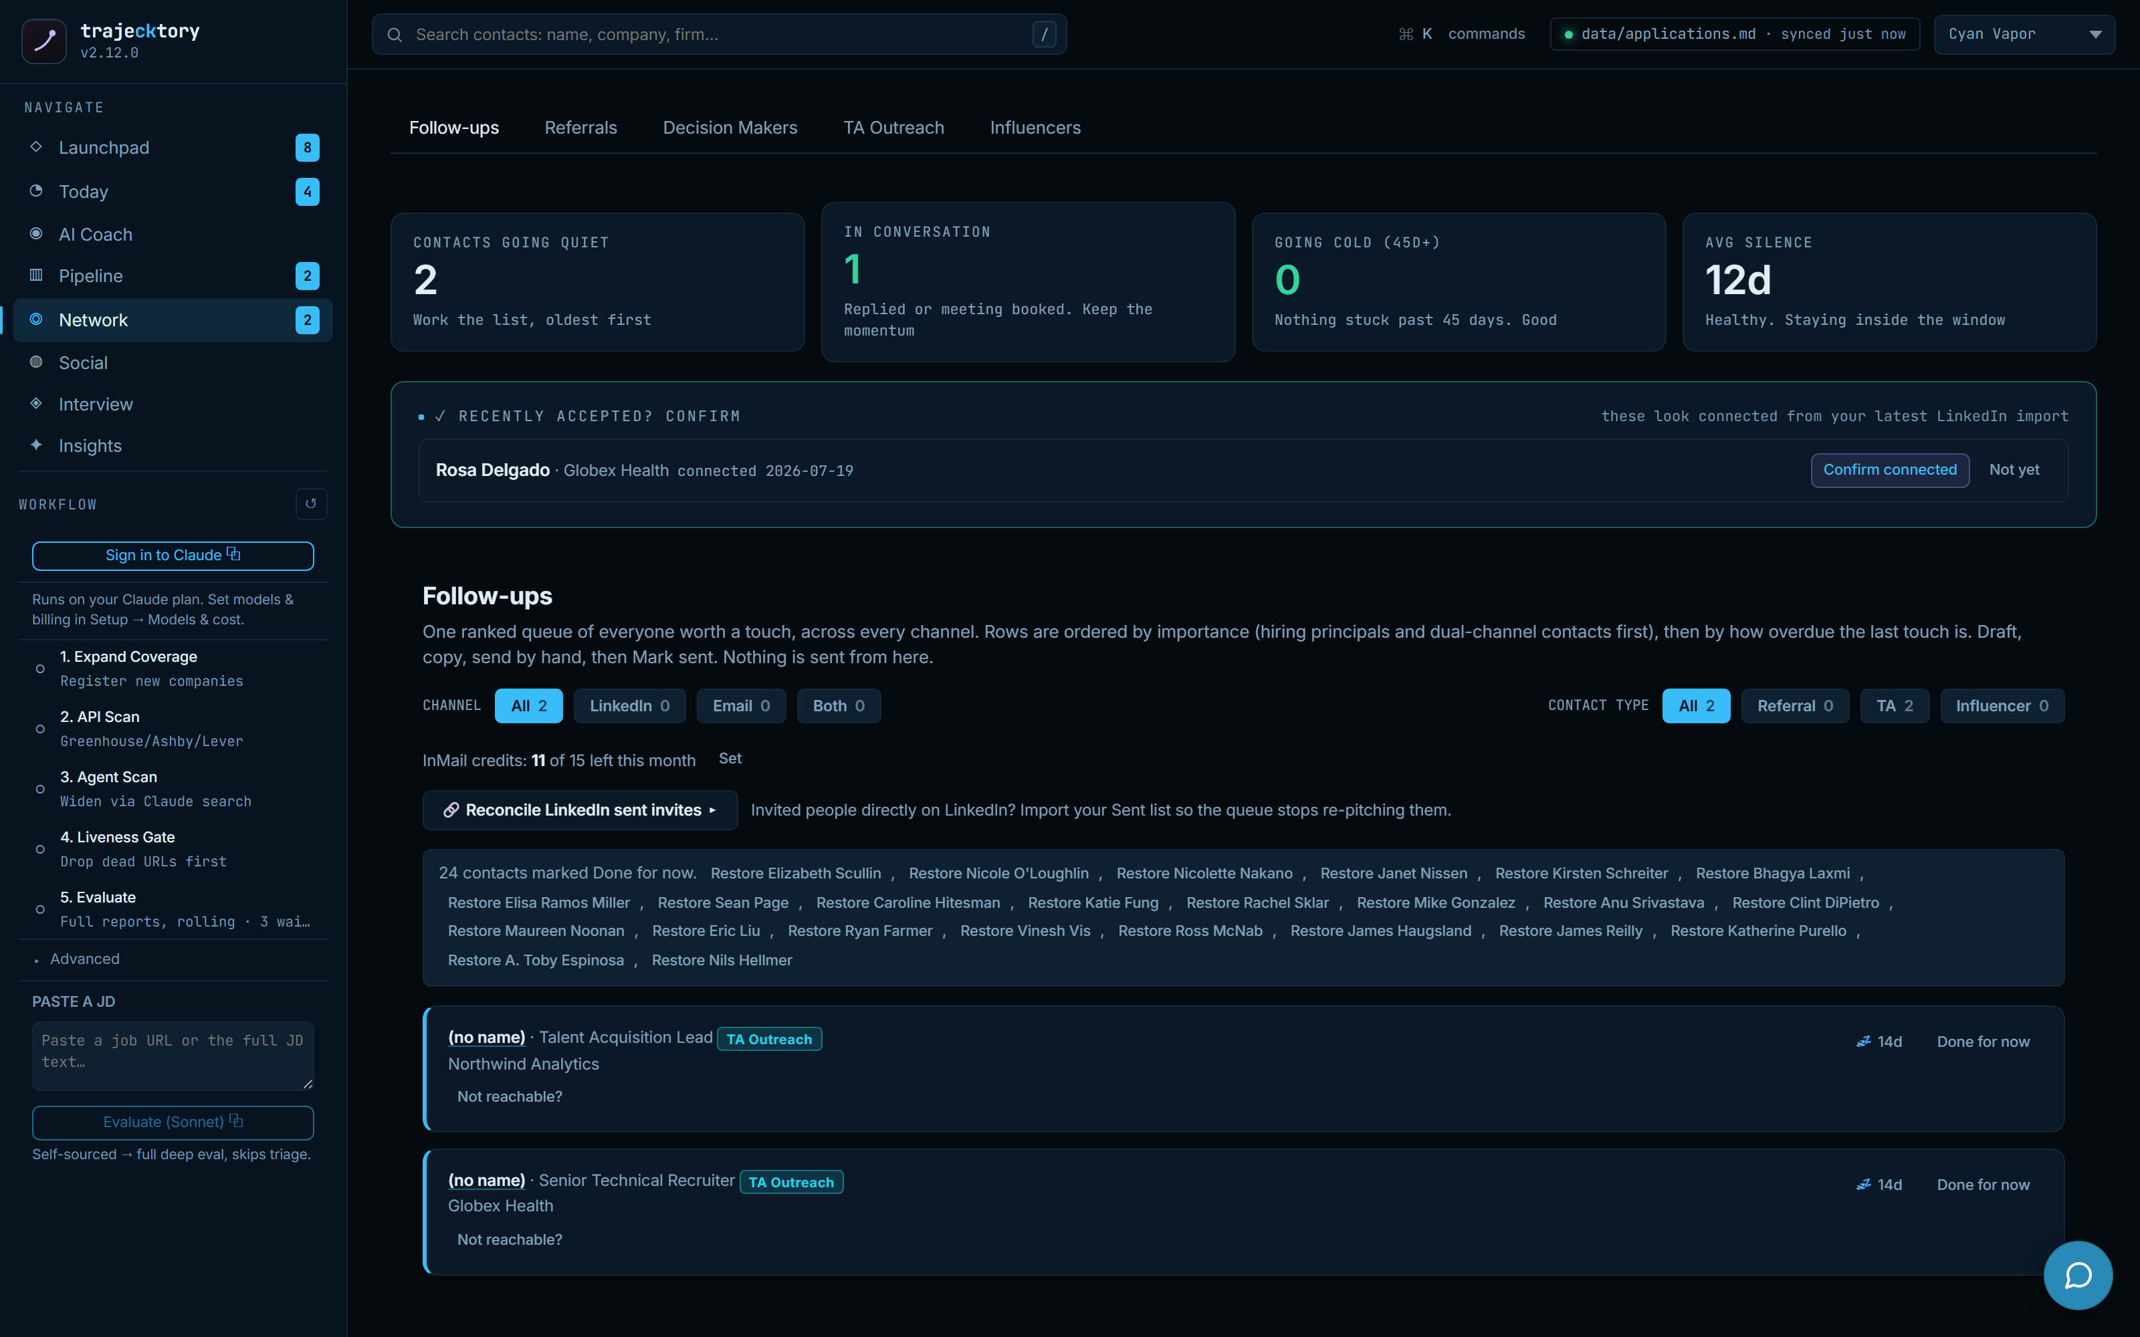
Task: Click the Network ring icon
Action: click(x=36, y=320)
